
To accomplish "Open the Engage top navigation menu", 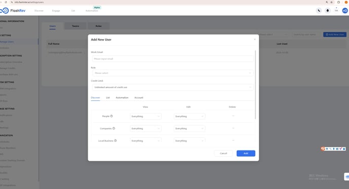I will (56, 11).
